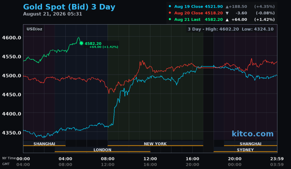Image resolution: width=291 pixels, height=169 pixels.
Task: Click the 3 Day High 4602.20 value
Action: [213, 29]
